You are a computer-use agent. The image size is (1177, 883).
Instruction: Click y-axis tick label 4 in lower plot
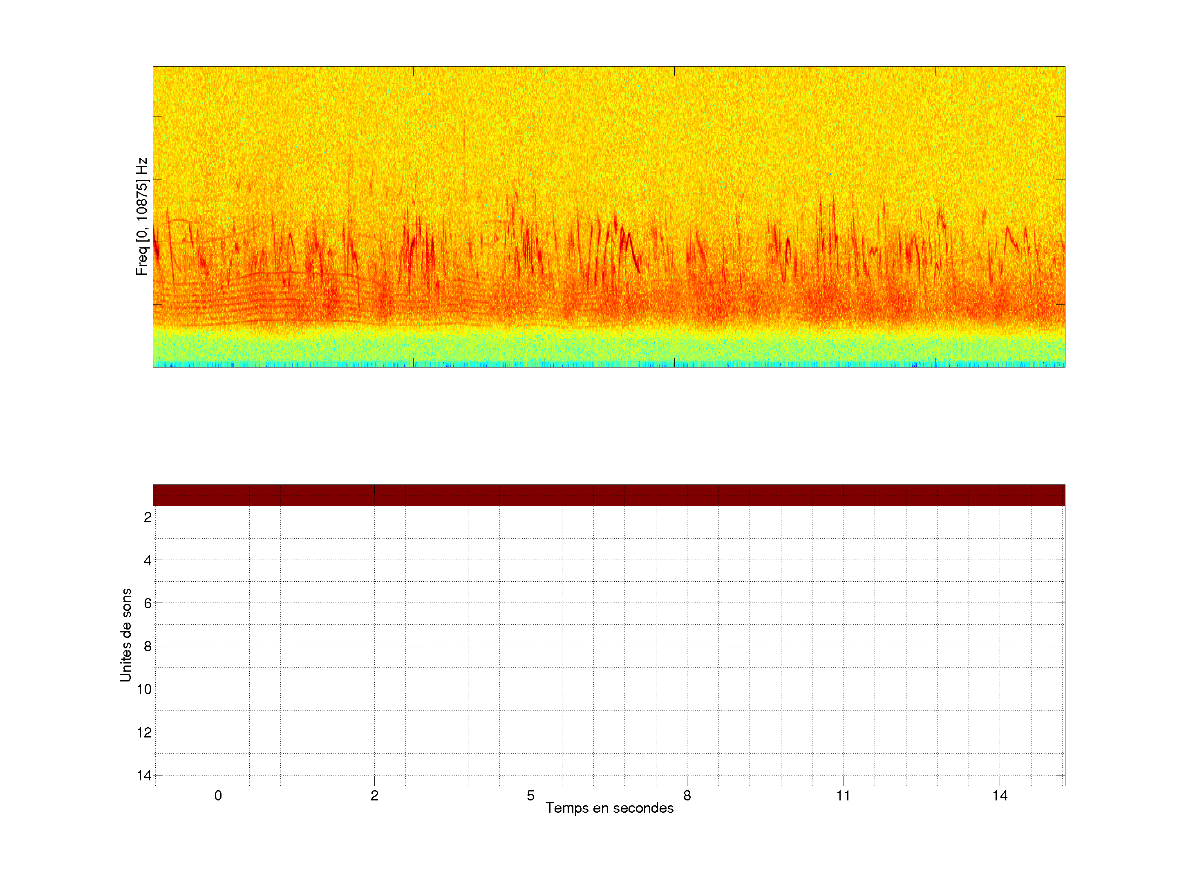pyautogui.click(x=148, y=560)
